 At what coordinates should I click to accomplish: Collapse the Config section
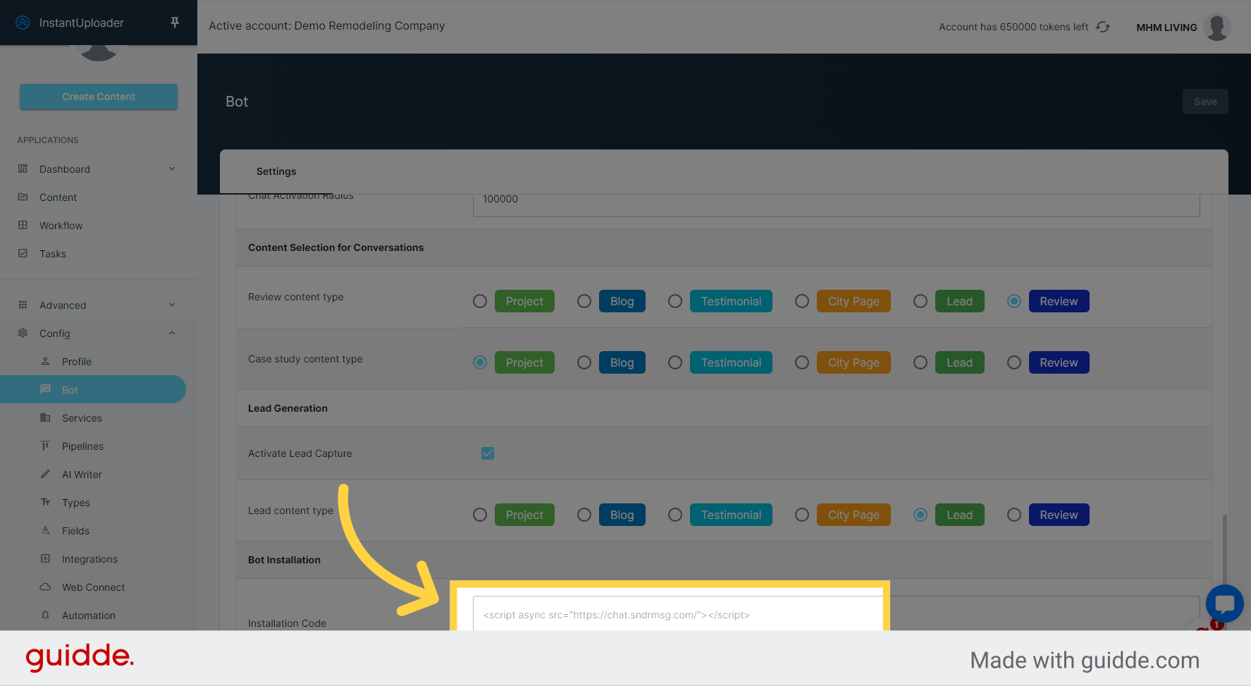point(172,333)
